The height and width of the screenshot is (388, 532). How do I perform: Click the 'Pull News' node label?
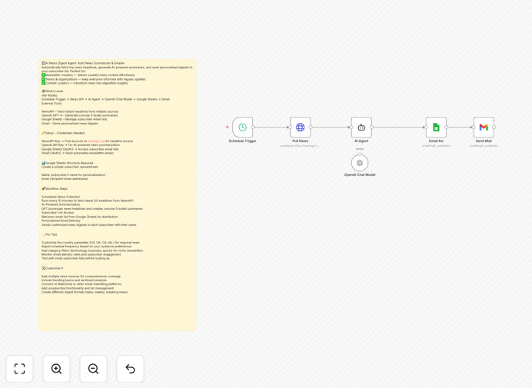(301, 141)
